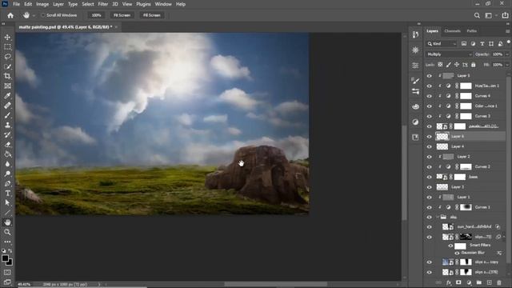512x288 pixels.
Task: Click the 100% zoom button
Action: (x=96, y=15)
